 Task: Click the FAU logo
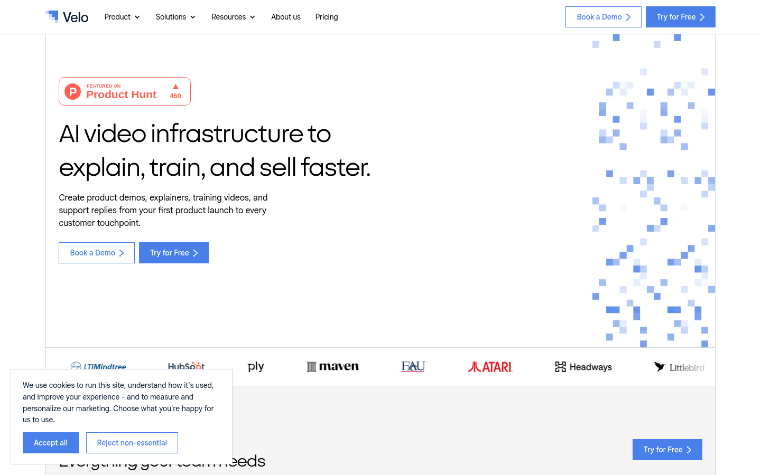413,366
